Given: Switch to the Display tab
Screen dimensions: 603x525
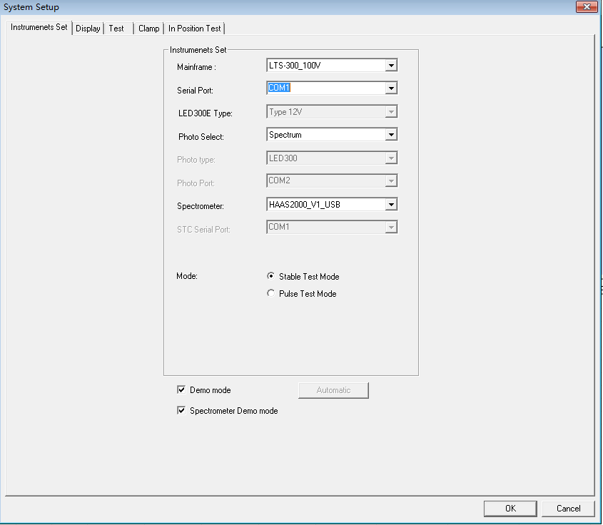Looking at the screenshot, I should pyautogui.click(x=88, y=29).
